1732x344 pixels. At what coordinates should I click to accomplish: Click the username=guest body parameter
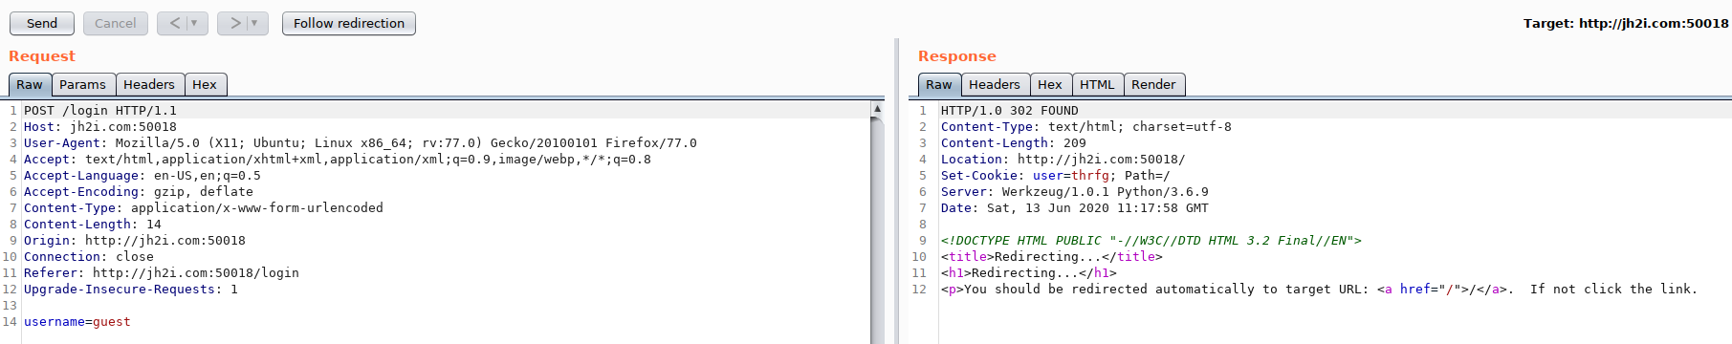point(77,322)
